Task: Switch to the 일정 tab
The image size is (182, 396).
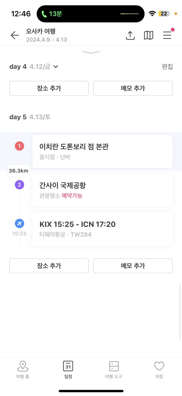Action: (x=68, y=370)
